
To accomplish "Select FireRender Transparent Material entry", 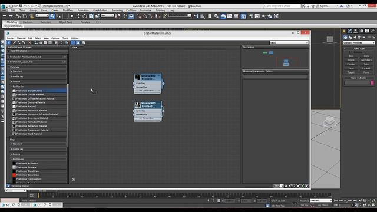I will click(x=39, y=130).
